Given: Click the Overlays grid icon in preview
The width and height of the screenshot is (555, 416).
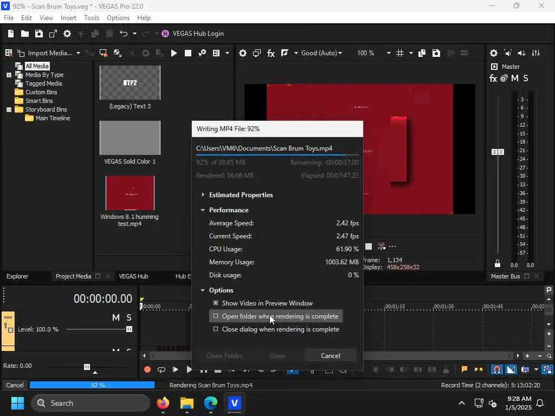Looking at the screenshot, I should 400,53.
